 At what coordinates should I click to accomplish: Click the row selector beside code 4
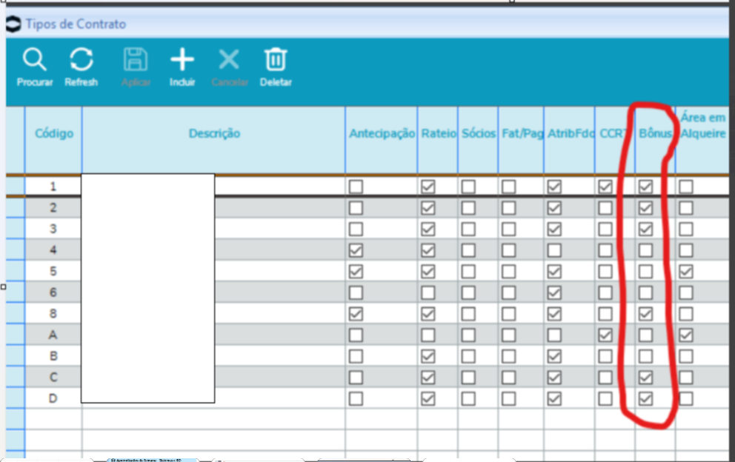tap(16, 250)
